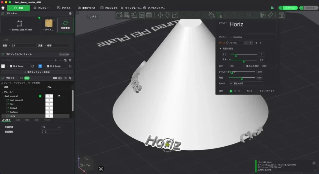Select the Scale tool icon
Viewport: 319px width, 174px height.
(x=175, y=15)
